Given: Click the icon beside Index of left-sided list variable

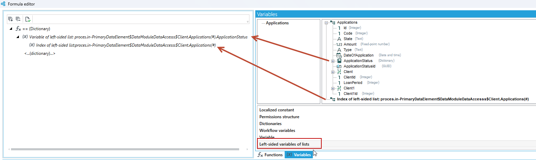Looking at the screenshot, I should [x=333, y=99].
